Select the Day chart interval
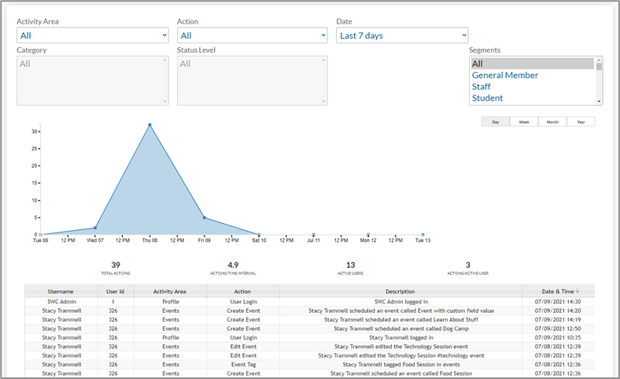This screenshot has height=379, width=620. [496, 122]
